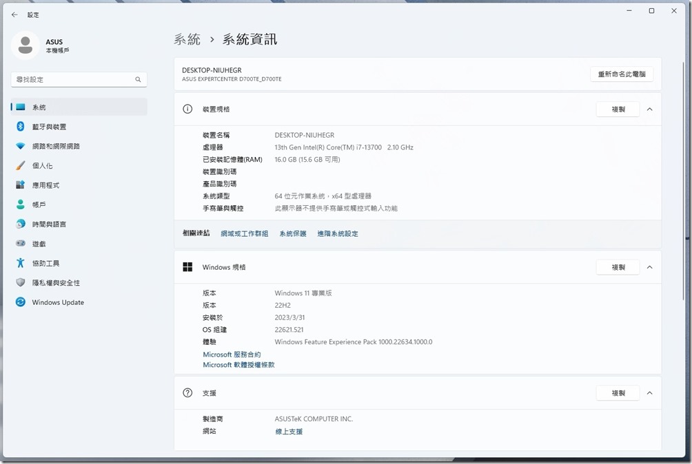This screenshot has height=464, width=692.
Task: Collapse the Windows 規格 section chevron
Action: pos(649,267)
